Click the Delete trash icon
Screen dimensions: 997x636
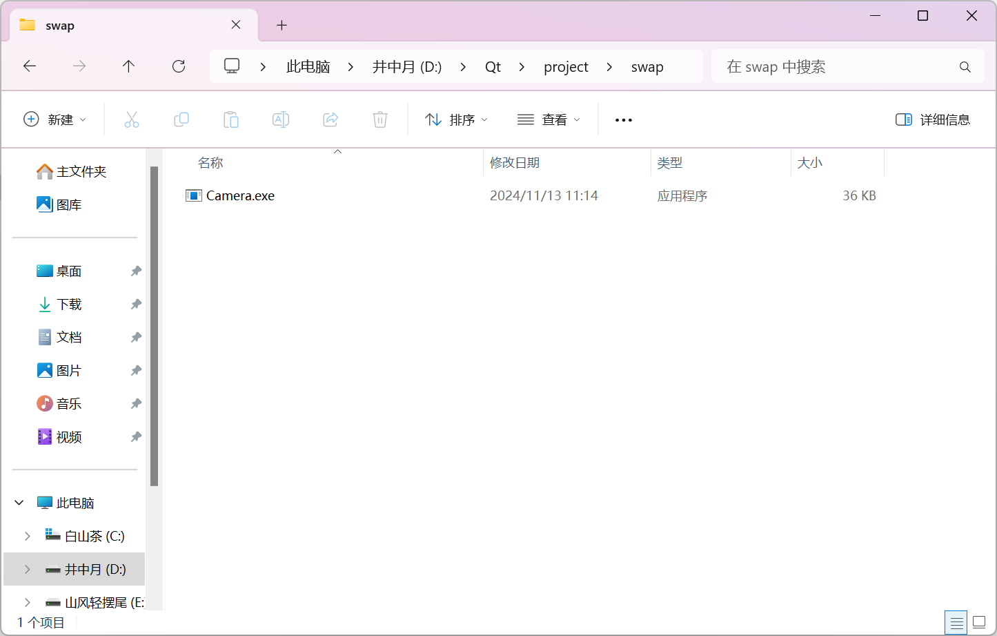(380, 119)
